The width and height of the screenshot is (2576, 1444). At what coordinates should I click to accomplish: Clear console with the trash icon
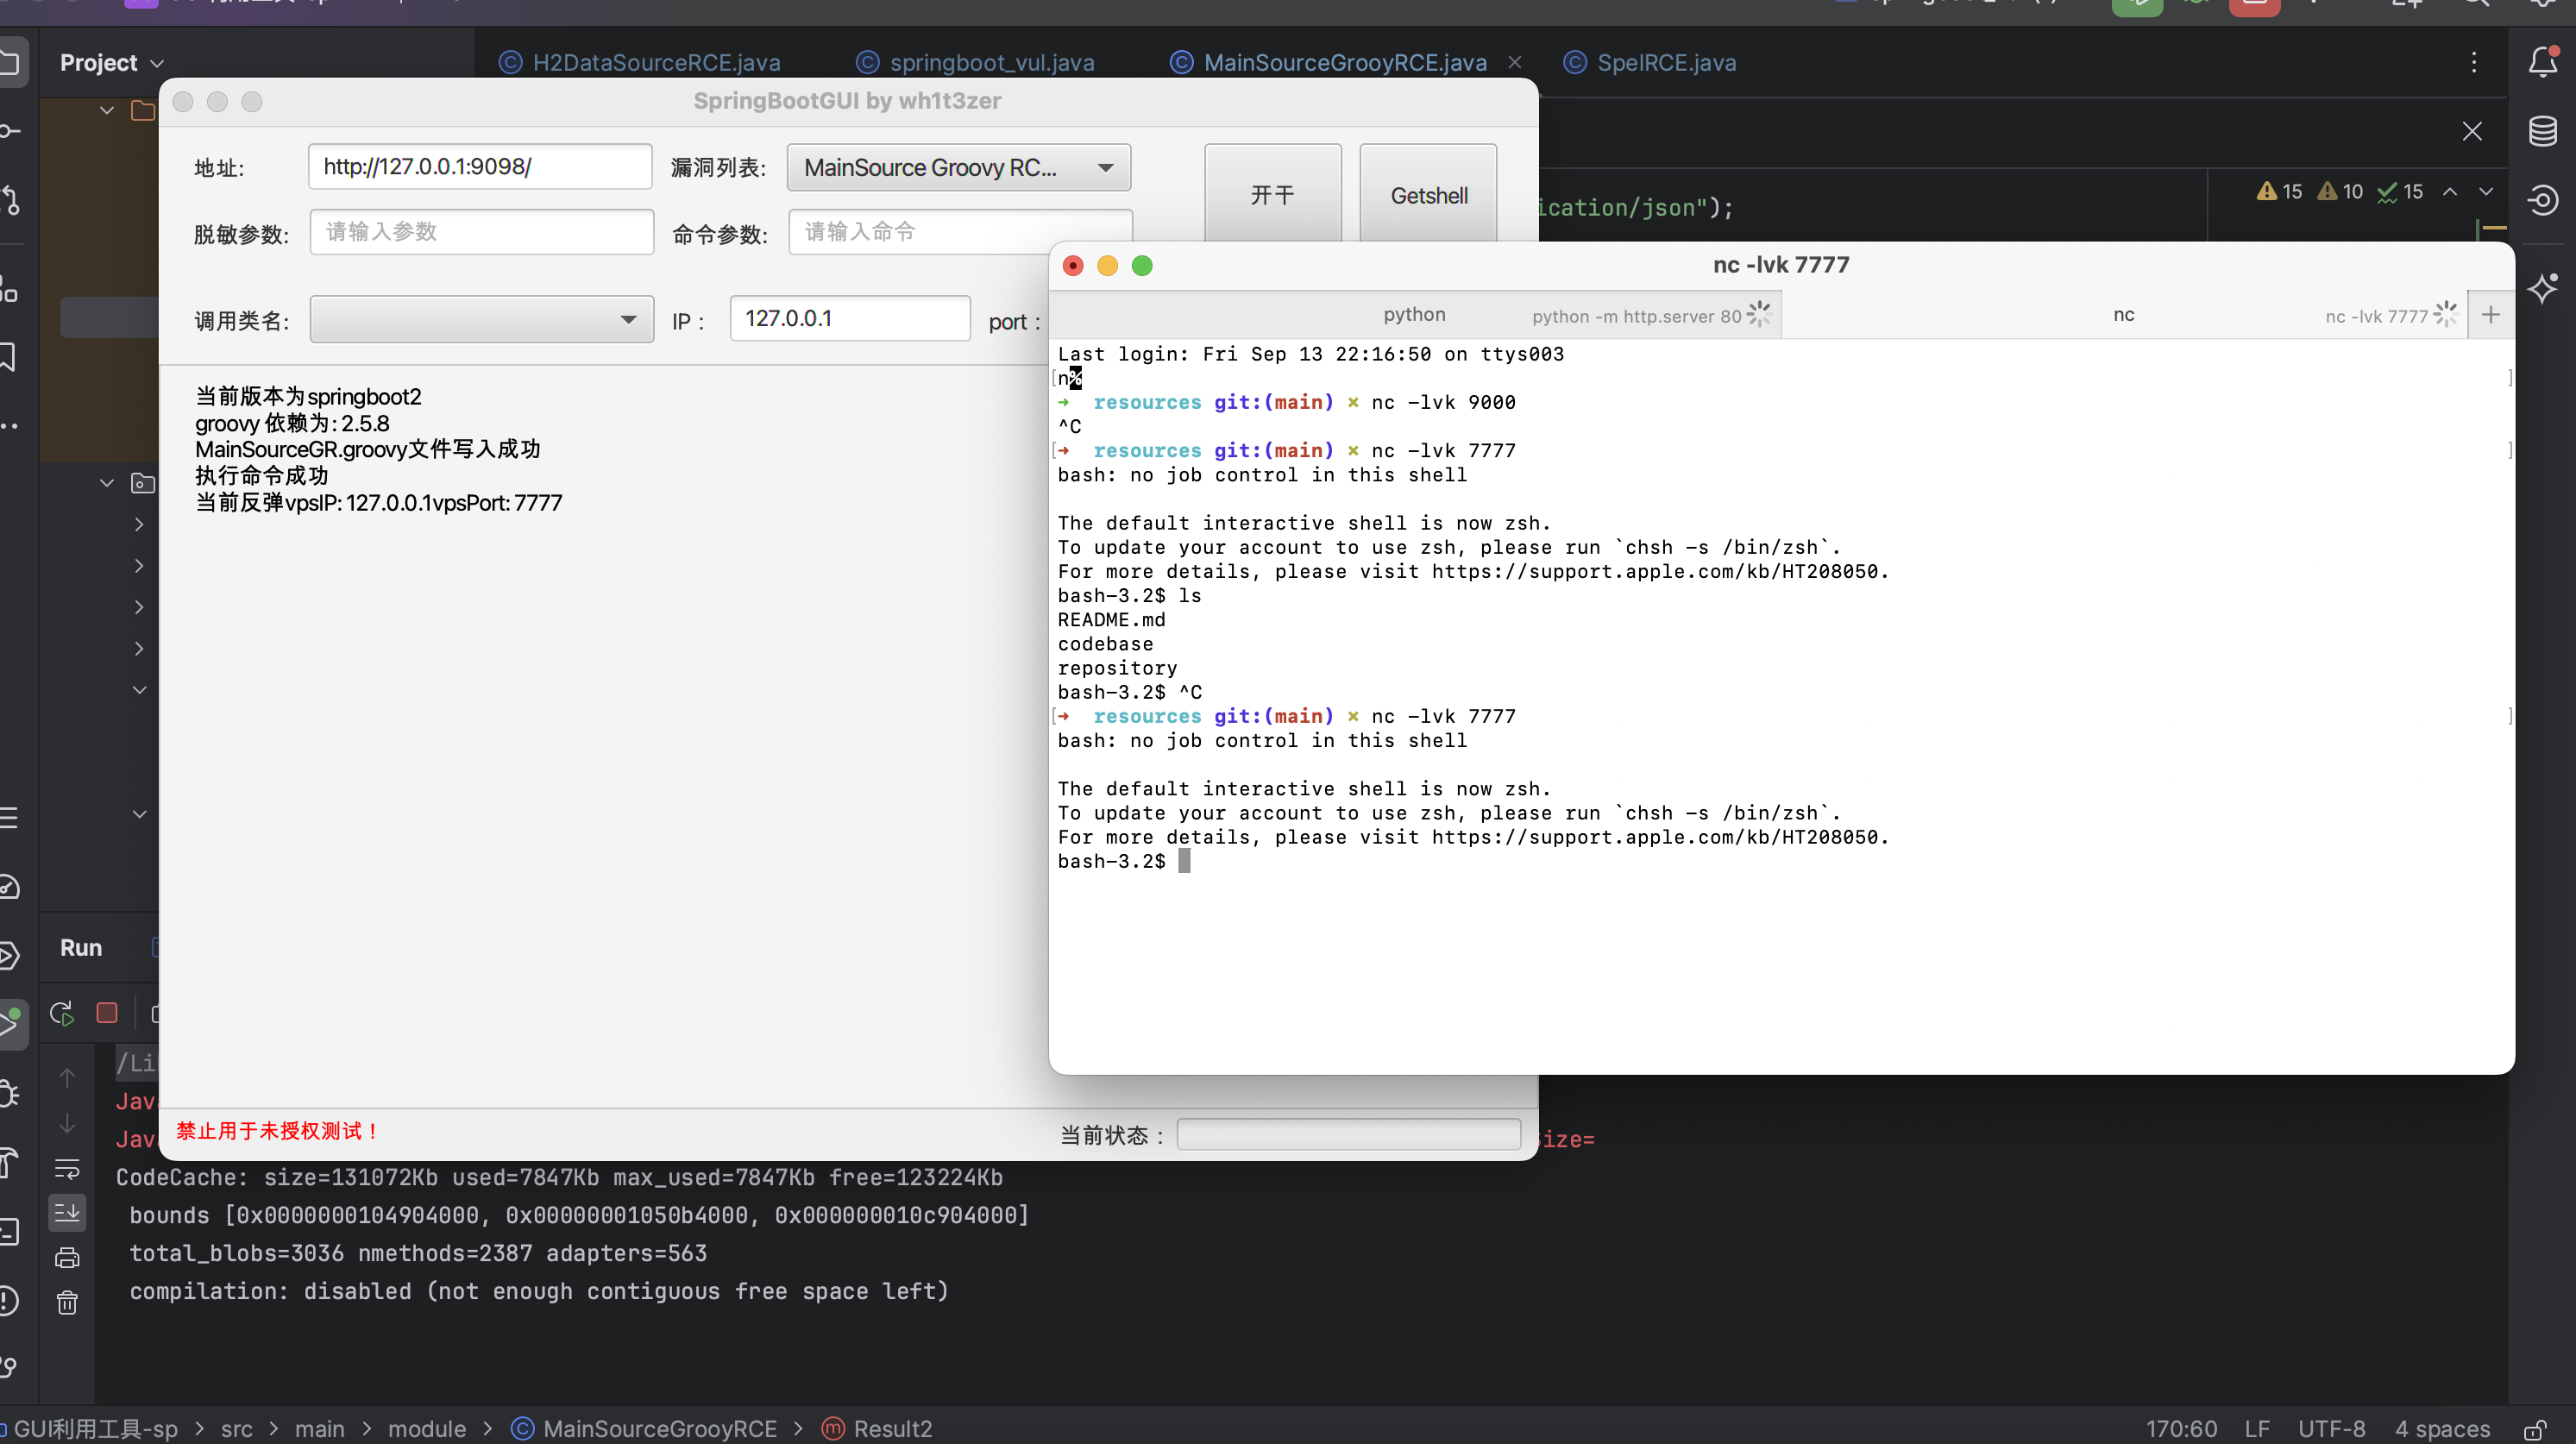point(67,1302)
